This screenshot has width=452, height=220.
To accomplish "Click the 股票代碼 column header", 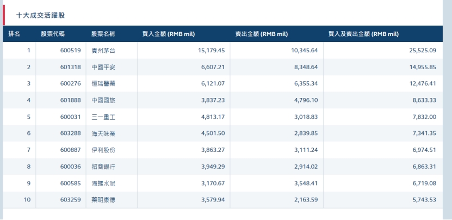I will pyautogui.click(x=53, y=34).
